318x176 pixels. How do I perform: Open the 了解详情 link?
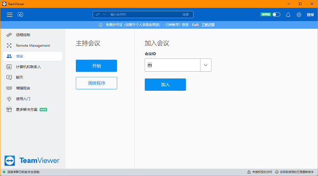(208, 24)
